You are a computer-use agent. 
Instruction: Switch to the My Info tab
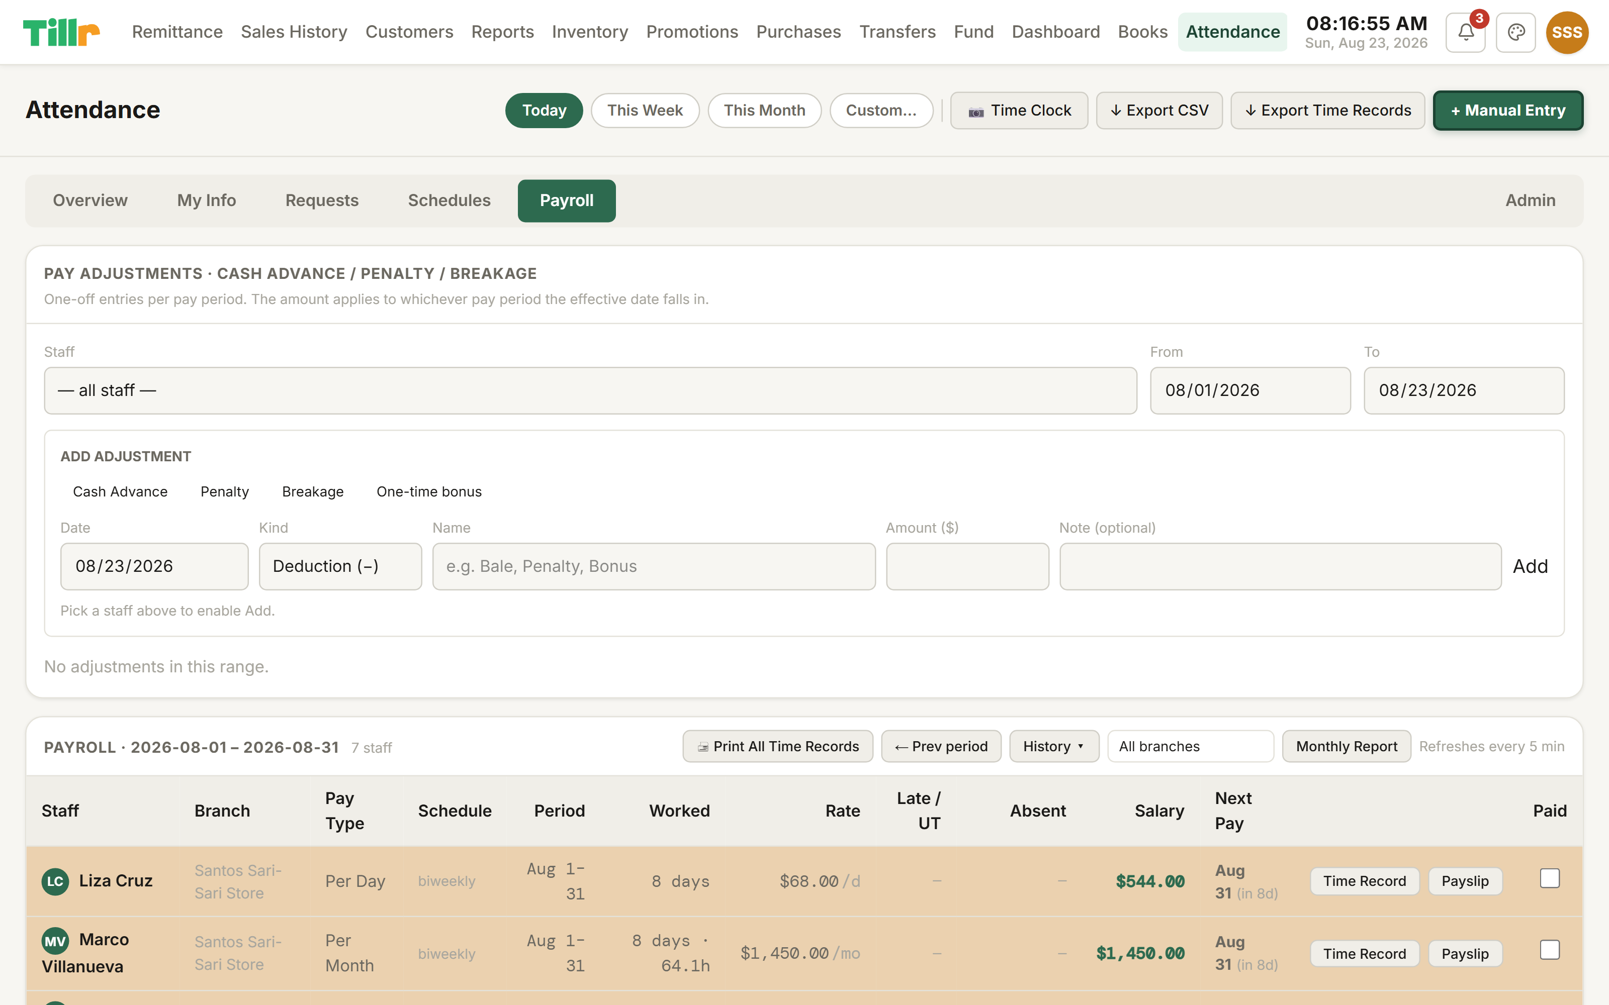point(206,200)
